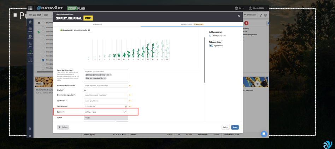Click the Avbryt button
The width and height of the screenshot is (335, 149).
225,127
